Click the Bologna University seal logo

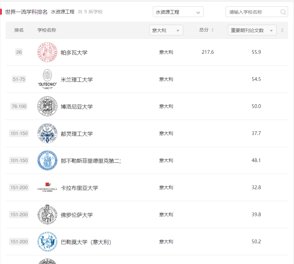click(x=47, y=106)
